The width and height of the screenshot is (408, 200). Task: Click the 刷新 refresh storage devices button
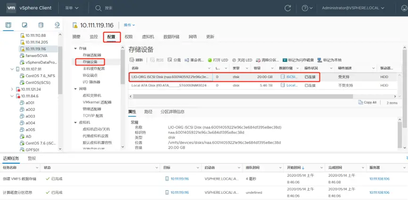point(136,60)
